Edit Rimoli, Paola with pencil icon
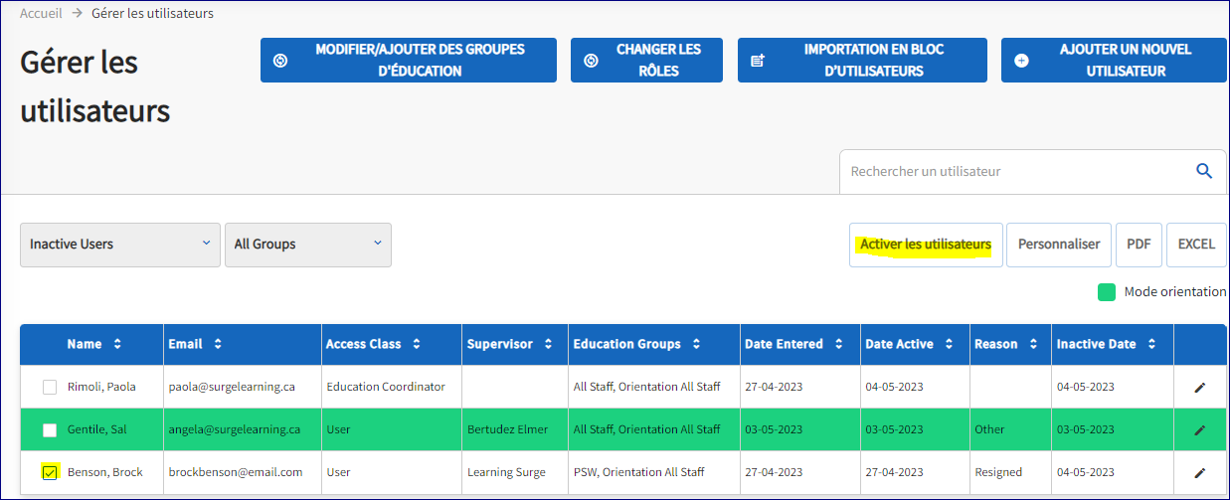 pos(1200,387)
